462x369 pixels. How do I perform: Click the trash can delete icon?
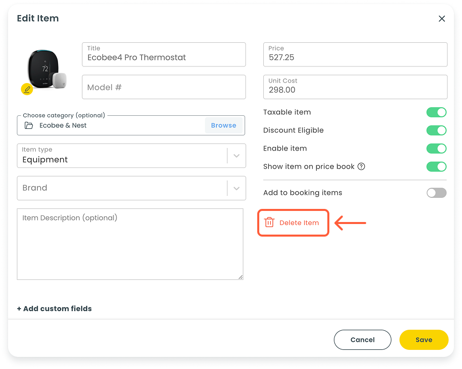(269, 223)
